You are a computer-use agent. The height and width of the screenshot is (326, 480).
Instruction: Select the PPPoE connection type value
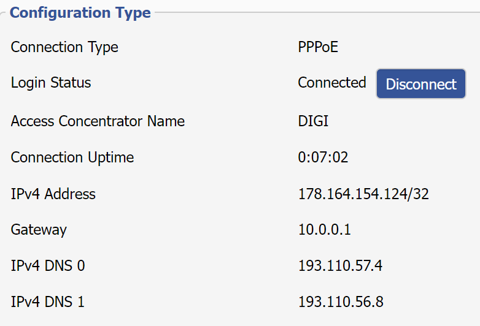(318, 47)
